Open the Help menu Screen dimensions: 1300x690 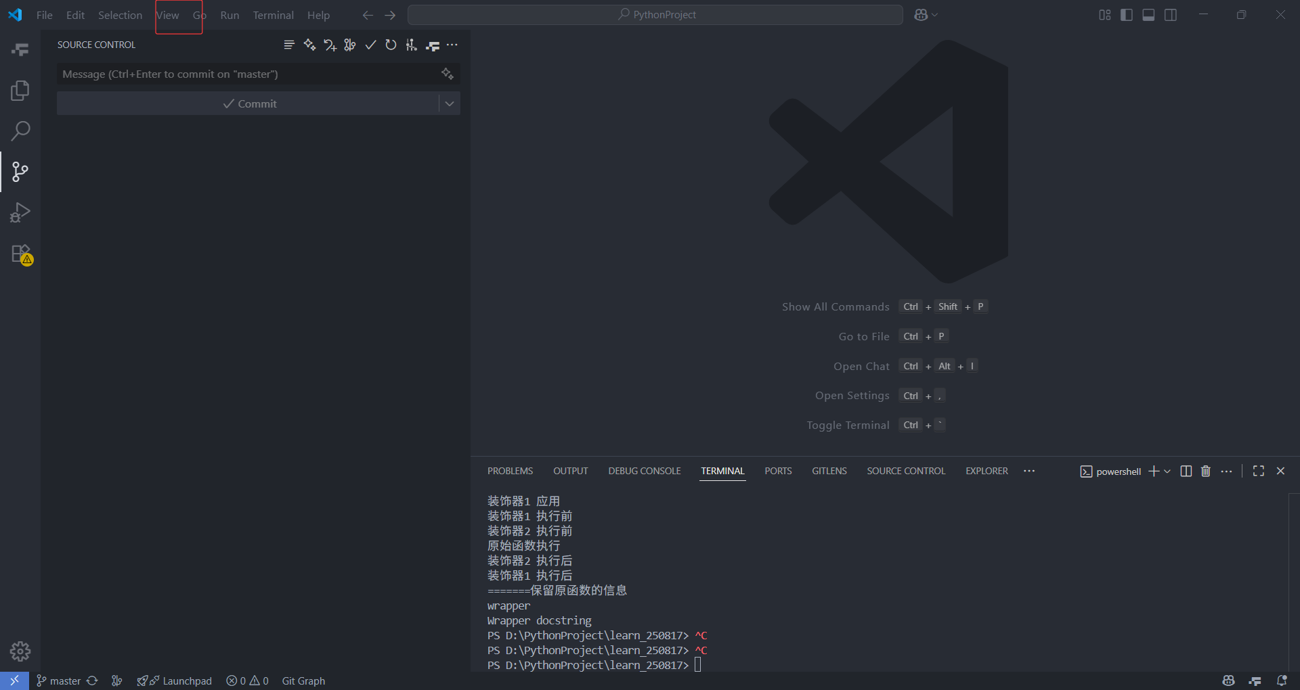318,15
